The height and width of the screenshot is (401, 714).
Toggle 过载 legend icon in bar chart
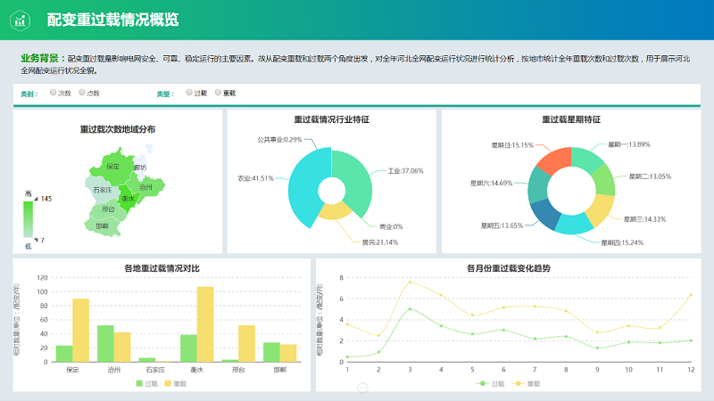pyautogui.click(x=139, y=383)
